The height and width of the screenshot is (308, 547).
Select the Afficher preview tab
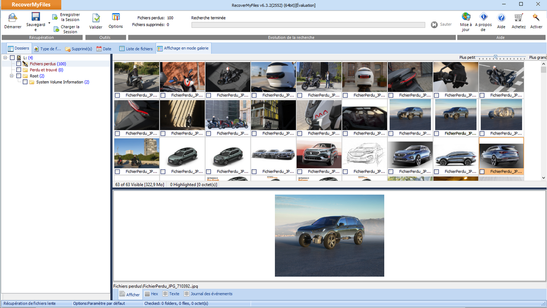129,294
